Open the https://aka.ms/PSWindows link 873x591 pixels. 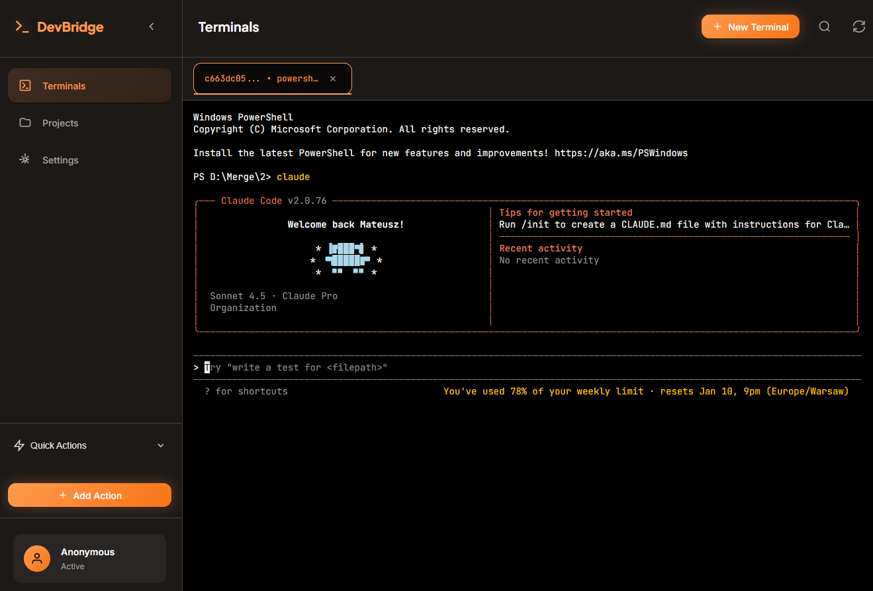point(621,153)
